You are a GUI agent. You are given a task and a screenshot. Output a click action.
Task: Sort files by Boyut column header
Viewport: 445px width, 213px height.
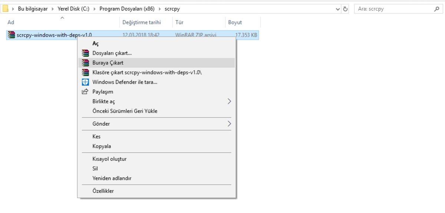coord(235,23)
